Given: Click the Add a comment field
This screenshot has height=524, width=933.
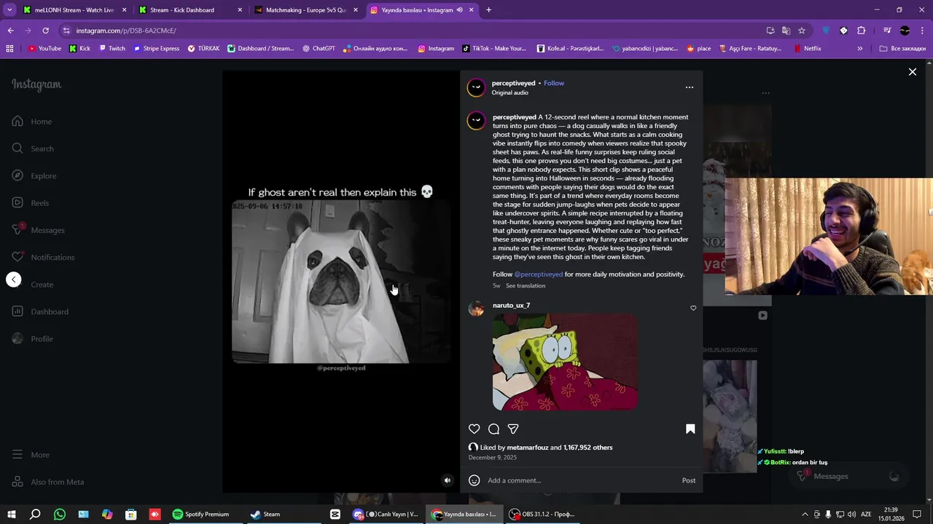Looking at the screenshot, I should [x=579, y=480].
